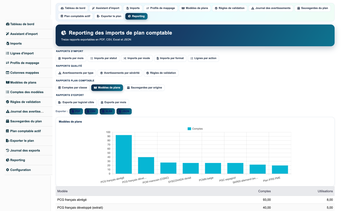This screenshot has width=341, height=211.
Task: Show the Sauvegardes par origine report
Action: (144, 88)
